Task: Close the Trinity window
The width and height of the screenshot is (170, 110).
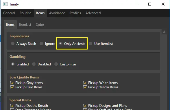Action: [163, 4]
